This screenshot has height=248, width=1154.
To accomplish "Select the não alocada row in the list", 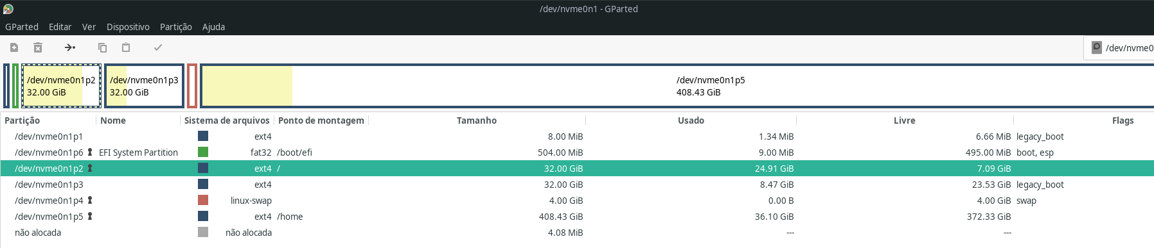I will (x=577, y=233).
